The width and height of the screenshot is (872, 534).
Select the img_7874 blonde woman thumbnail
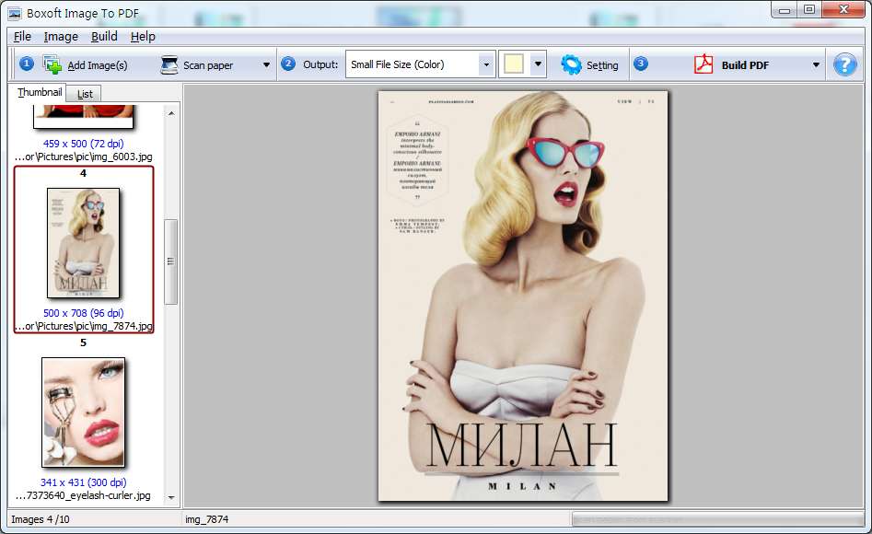(x=84, y=242)
